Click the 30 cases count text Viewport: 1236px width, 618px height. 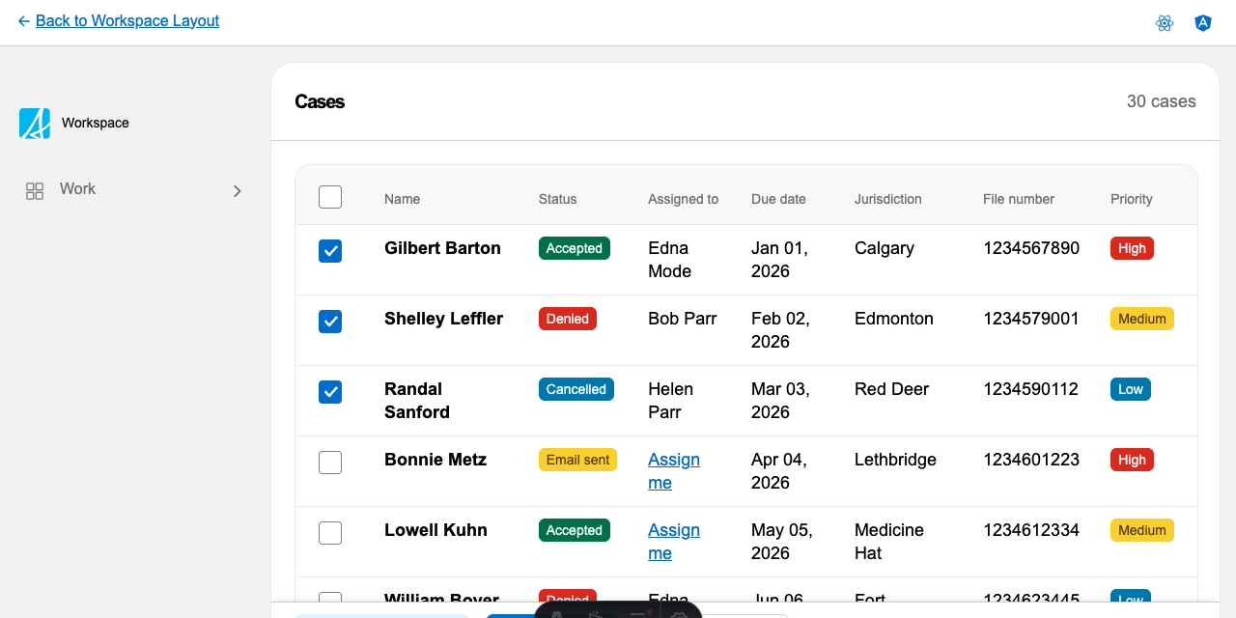click(1162, 101)
